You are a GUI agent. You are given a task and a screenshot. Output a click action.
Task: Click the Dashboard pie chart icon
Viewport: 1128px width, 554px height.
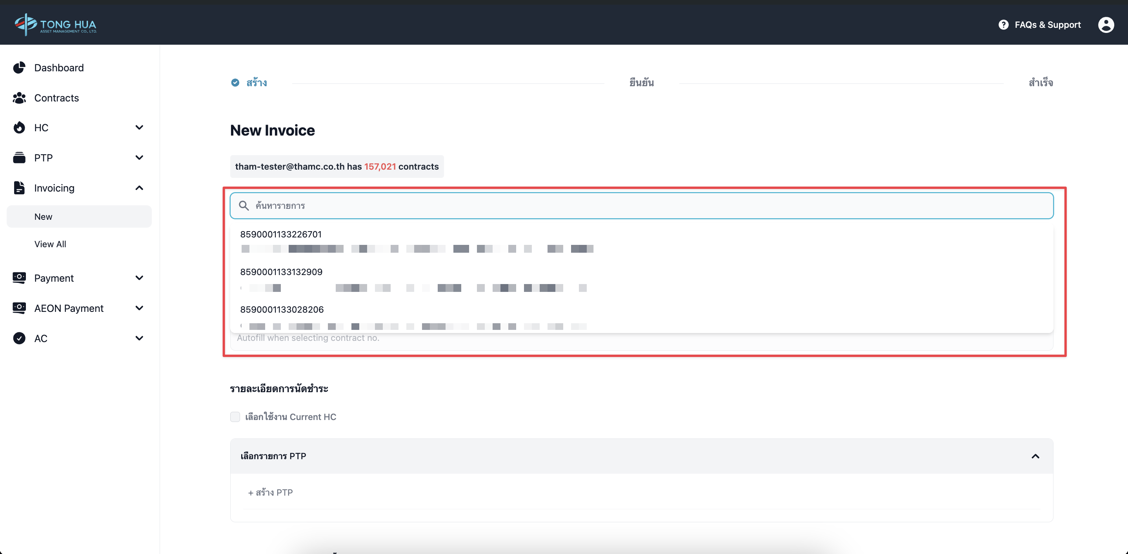(19, 68)
